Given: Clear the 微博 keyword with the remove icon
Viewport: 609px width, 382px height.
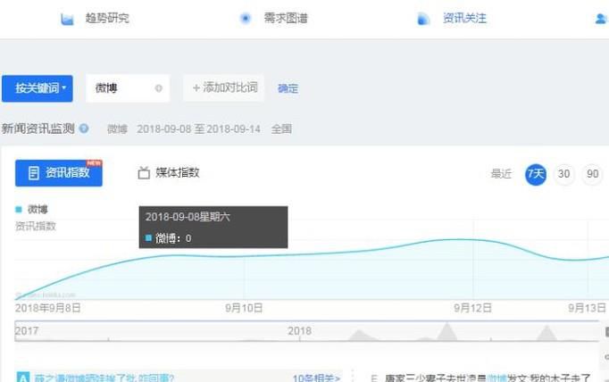Looking at the screenshot, I should pos(158,88).
